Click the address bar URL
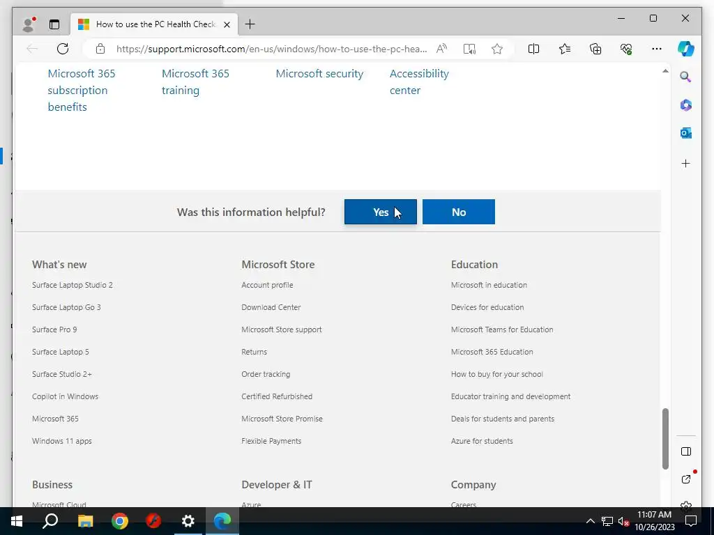The height and width of the screenshot is (535, 714). [x=271, y=49]
